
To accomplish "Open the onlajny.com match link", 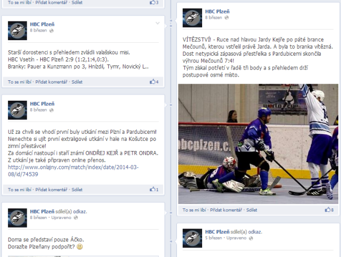I will (73, 171).
